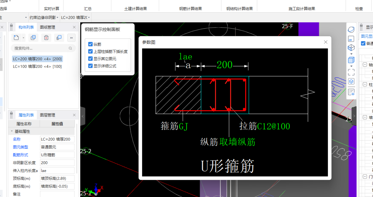Collapse the 基础属性 group
This screenshot has width=373, height=197.
tap(12, 131)
